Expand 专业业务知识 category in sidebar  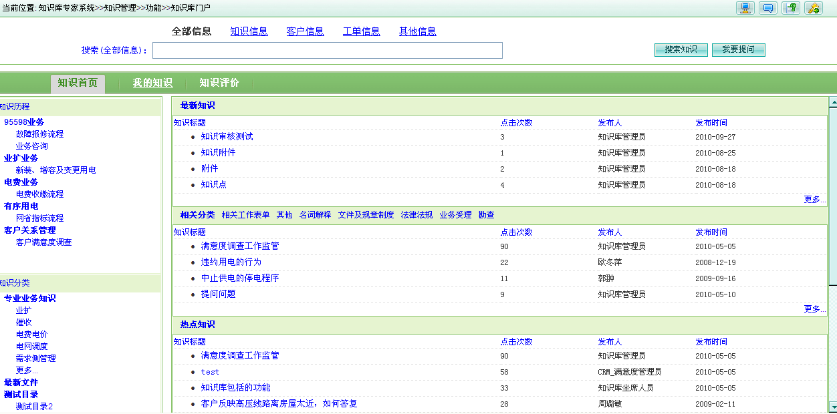coord(30,298)
